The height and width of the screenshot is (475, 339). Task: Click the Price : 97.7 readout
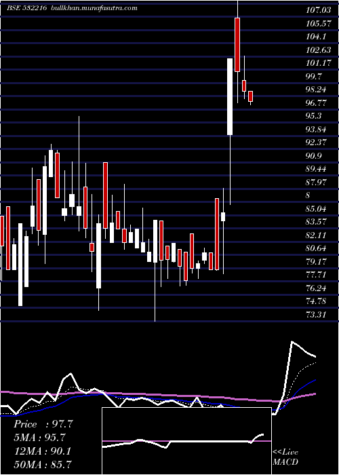[x=43, y=424]
